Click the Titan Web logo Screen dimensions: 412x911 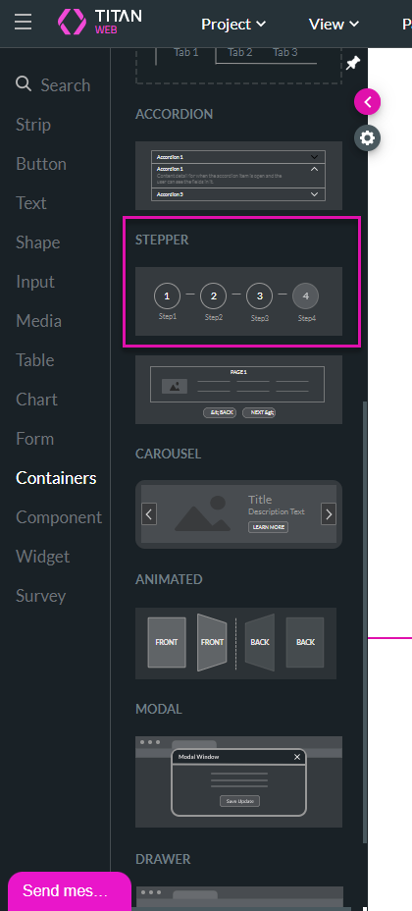coord(99,22)
